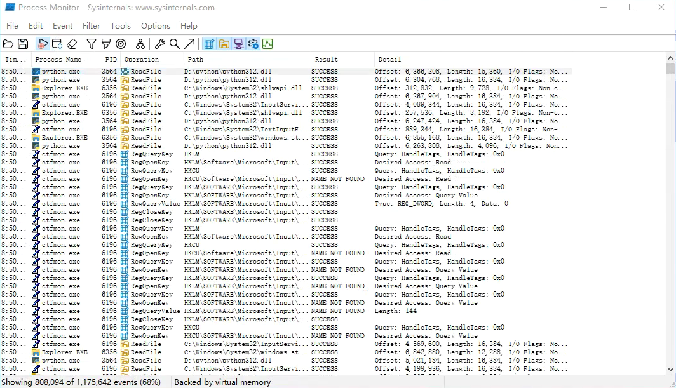This screenshot has width=676, height=388.
Task: Select python.exe row with Length: 4,096
Action: [287, 145]
